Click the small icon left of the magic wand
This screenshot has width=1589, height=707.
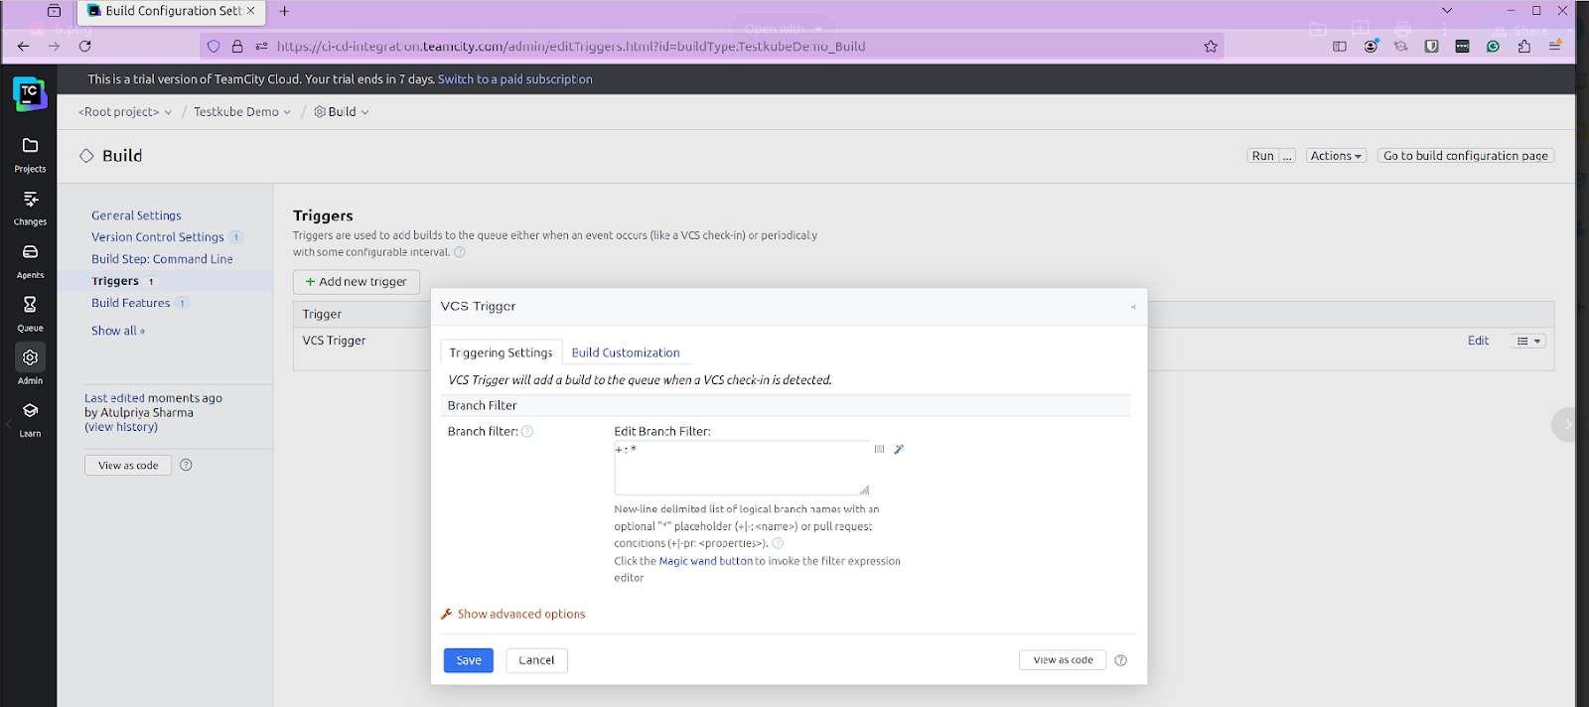(879, 449)
